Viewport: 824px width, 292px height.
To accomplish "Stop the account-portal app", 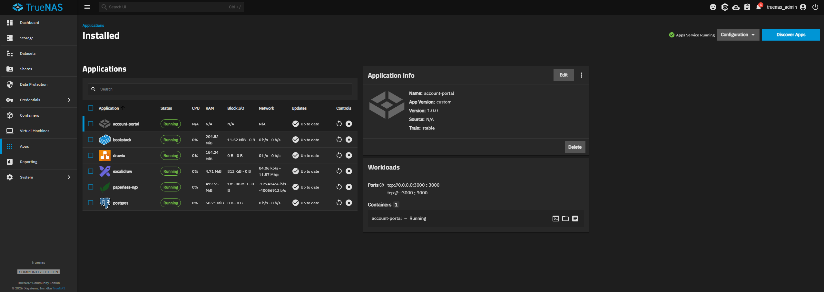I will tap(349, 124).
